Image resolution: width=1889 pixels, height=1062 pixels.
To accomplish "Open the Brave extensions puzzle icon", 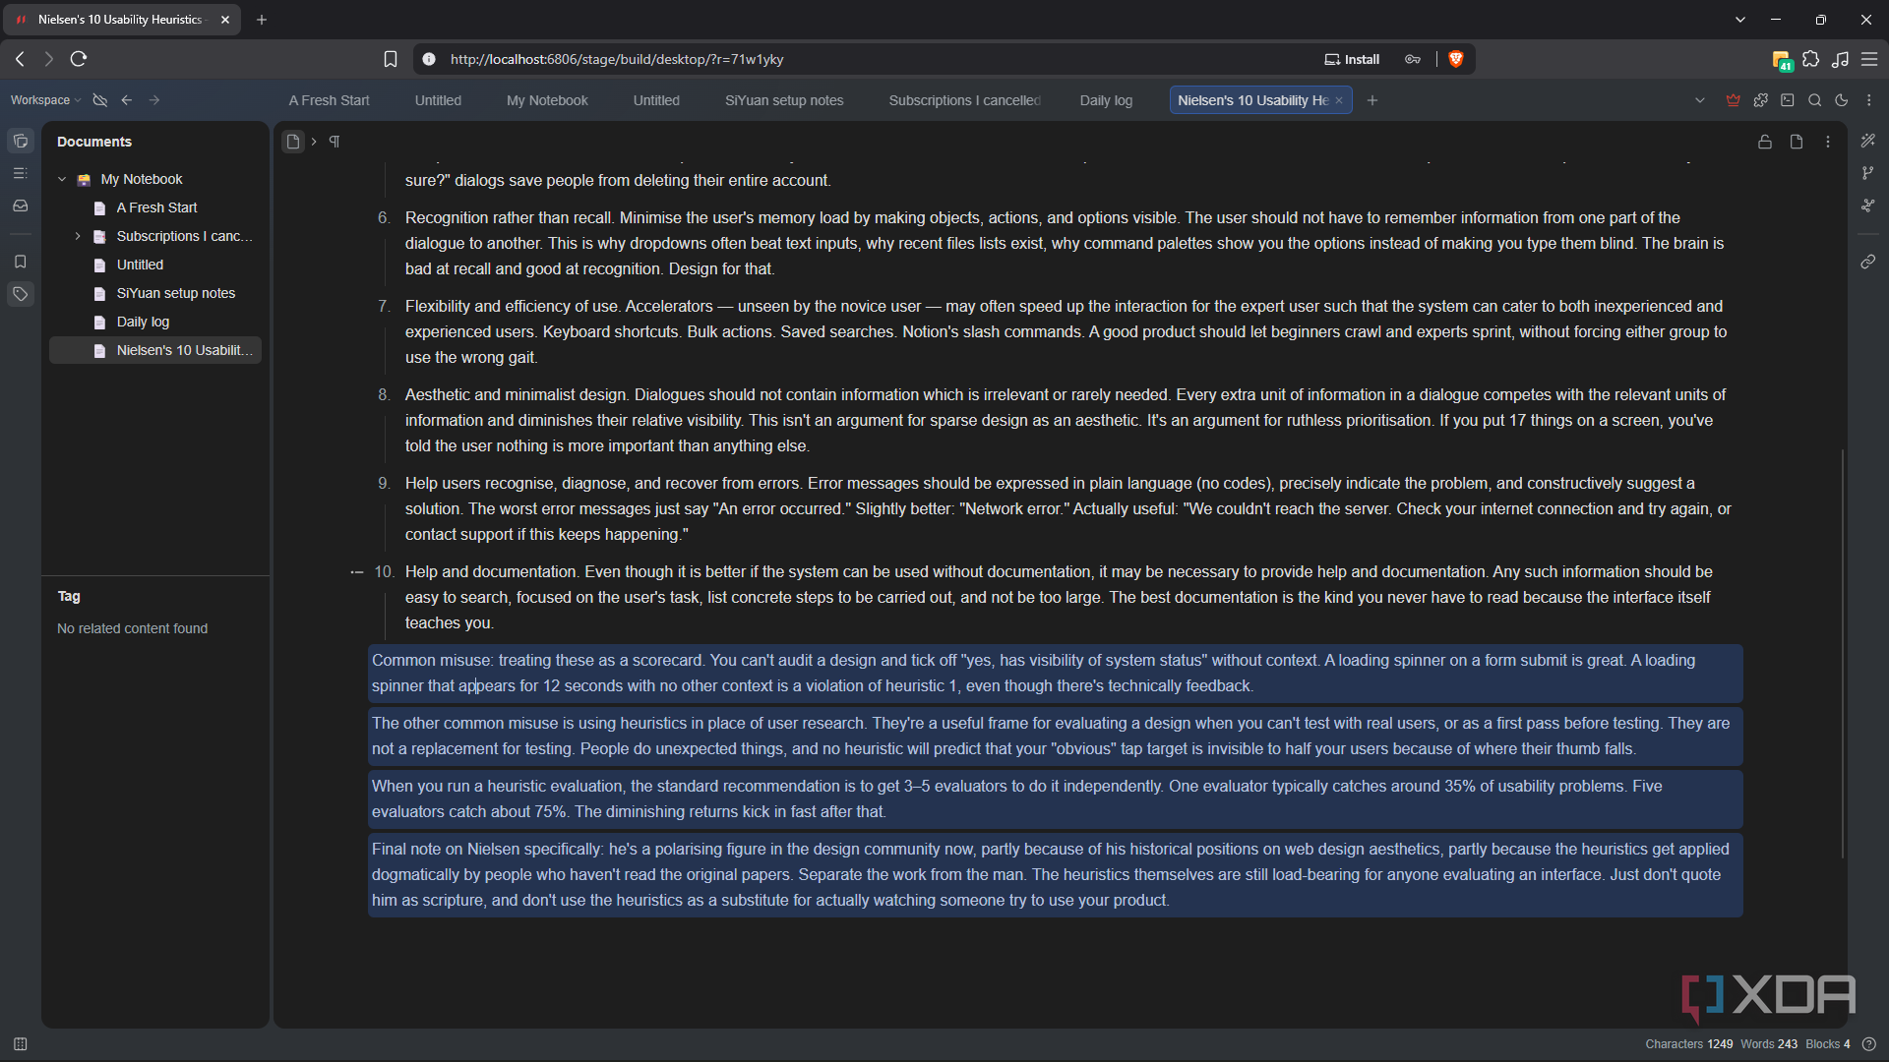I will (1811, 59).
